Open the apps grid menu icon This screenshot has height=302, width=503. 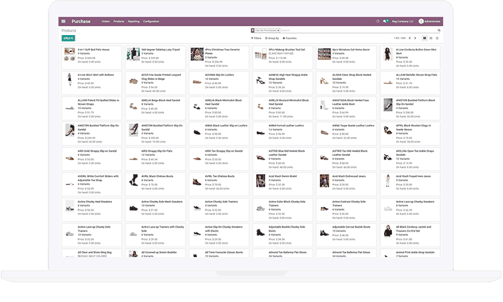tap(63, 22)
